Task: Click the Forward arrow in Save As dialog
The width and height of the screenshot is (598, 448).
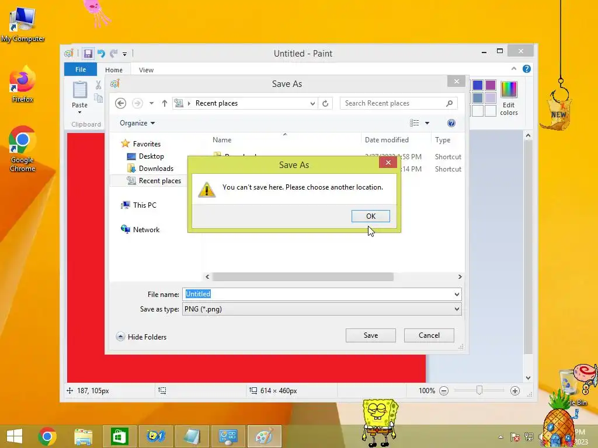Action: tap(137, 103)
